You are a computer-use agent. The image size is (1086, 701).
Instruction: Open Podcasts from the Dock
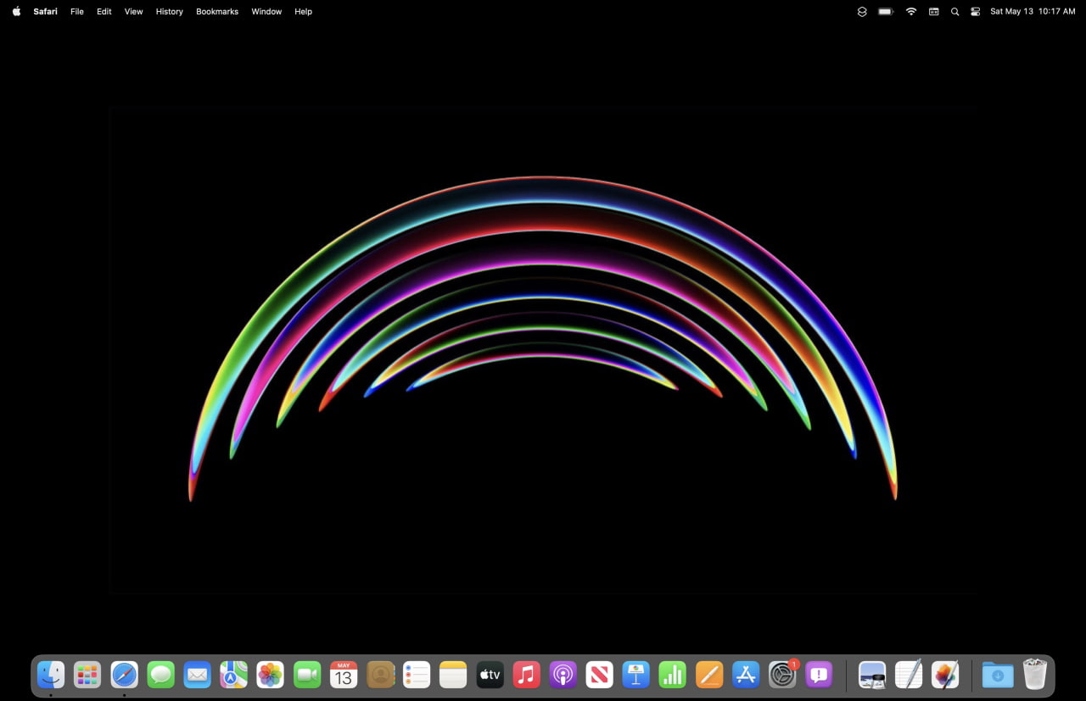click(563, 675)
